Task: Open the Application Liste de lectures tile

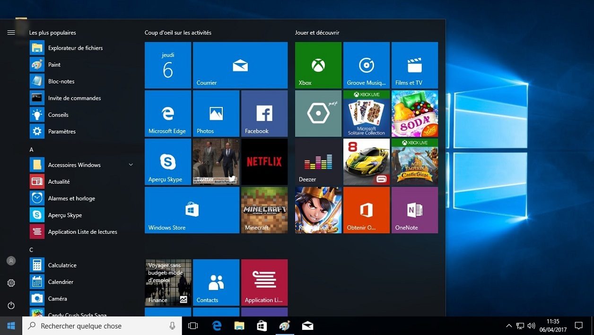Action: pos(264,282)
